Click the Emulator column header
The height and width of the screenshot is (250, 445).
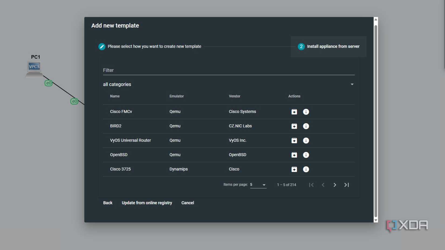tap(177, 96)
